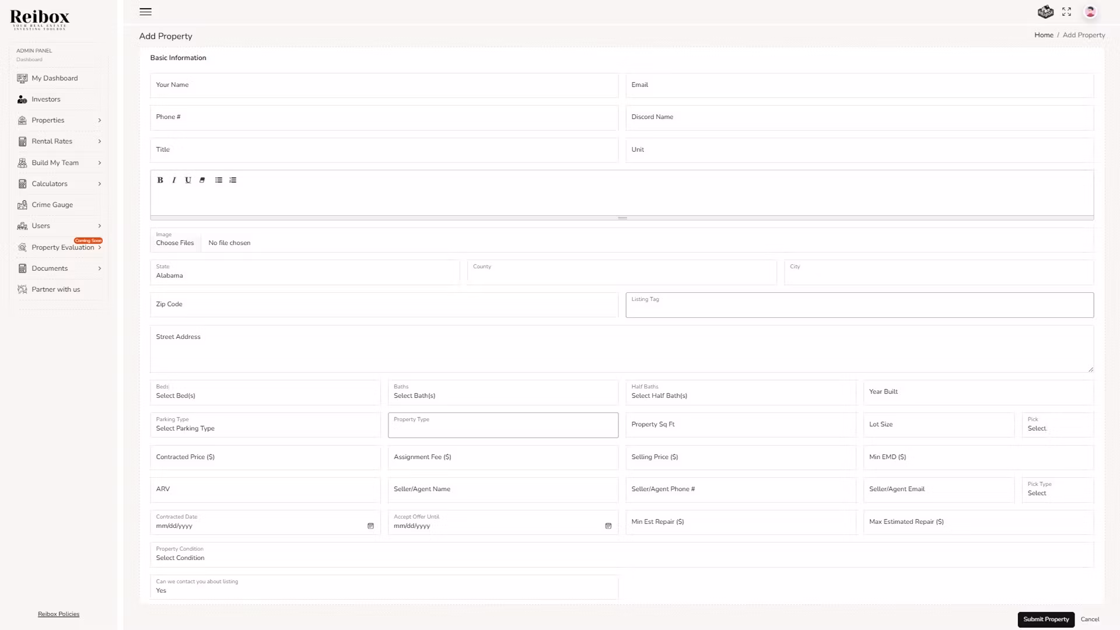Open the user avatar profile menu
The height and width of the screenshot is (630, 1120).
point(1090,12)
